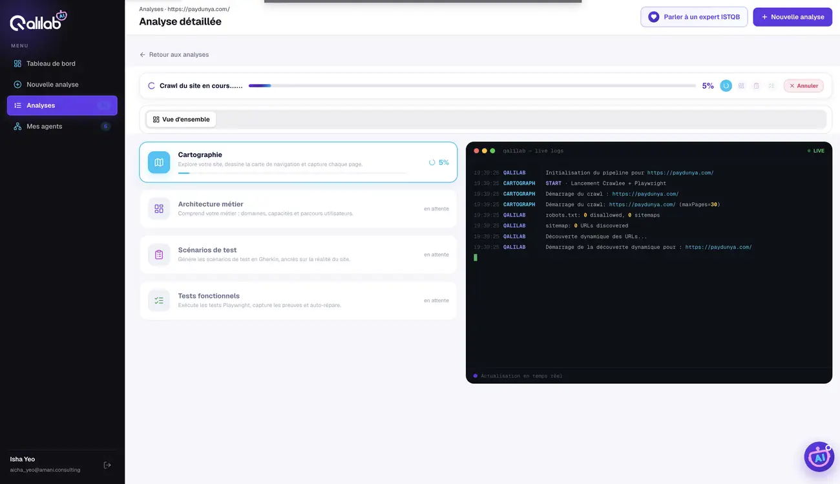840x484 pixels.
Task: Click the Scénarios de test clipboard icon
Action: (159, 255)
